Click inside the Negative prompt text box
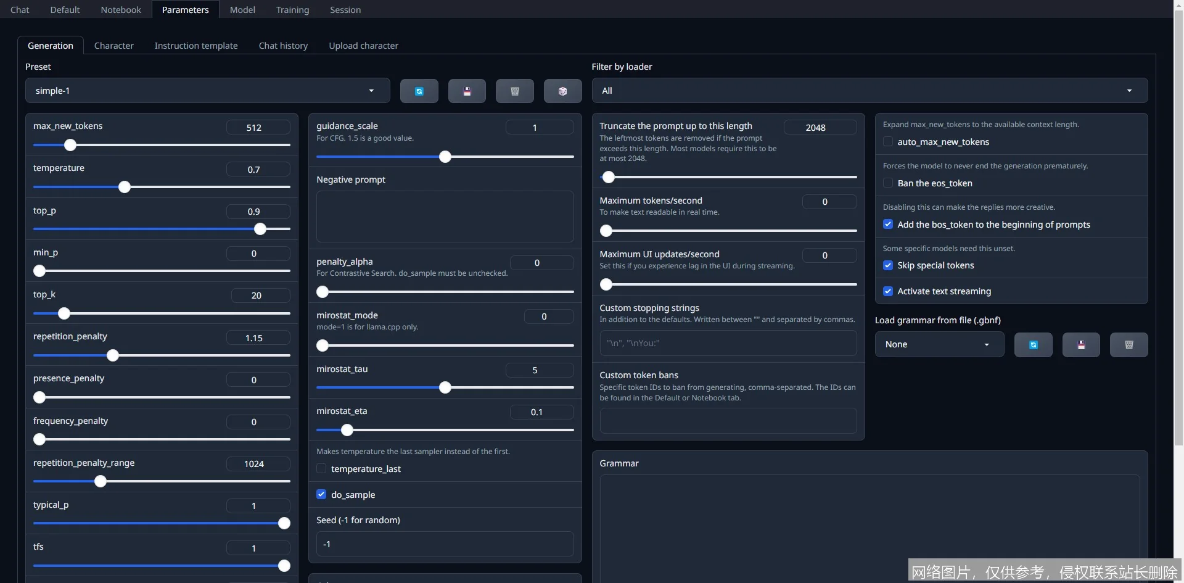 click(x=445, y=216)
